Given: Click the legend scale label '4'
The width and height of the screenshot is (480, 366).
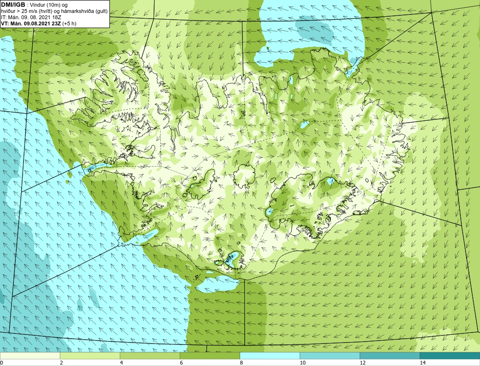Looking at the screenshot, I should pos(121,363).
